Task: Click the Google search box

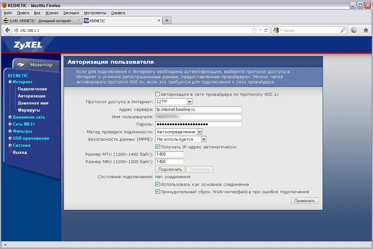Action: pos(311,30)
